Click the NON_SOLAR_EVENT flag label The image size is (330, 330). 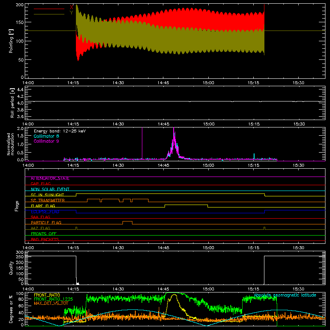coord(50,189)
